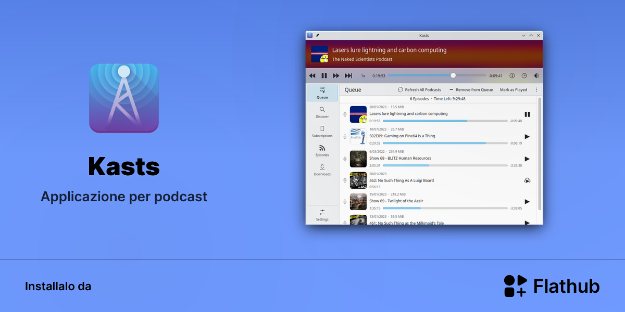Open episode info icon in player bar
The image size is (625, 312).
click(512, 75)
